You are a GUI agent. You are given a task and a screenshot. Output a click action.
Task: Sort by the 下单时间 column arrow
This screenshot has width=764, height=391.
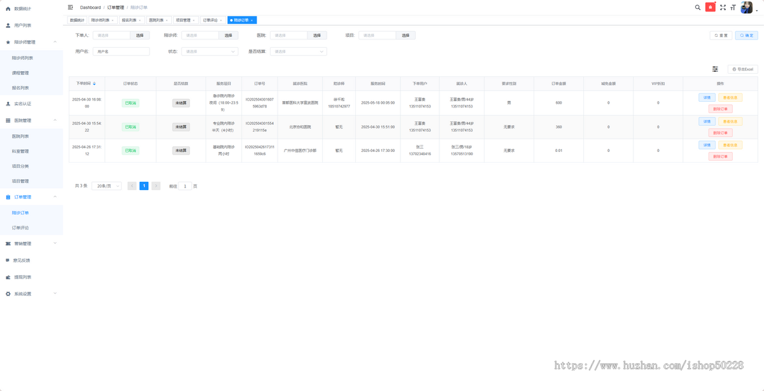click(x=95, y=83)
